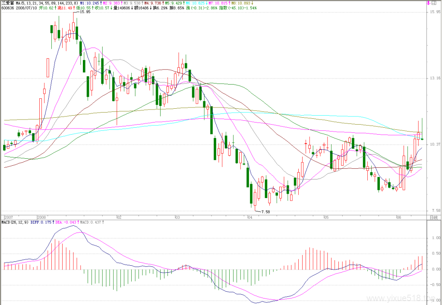Click the stock code 600636 label
This screenshot has height=305, width=442.
(x=6, y=8)
